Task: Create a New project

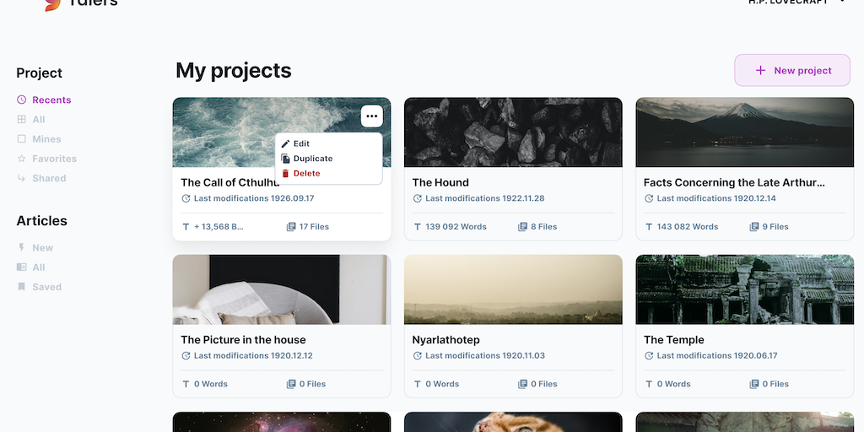Action: (792, 71)
